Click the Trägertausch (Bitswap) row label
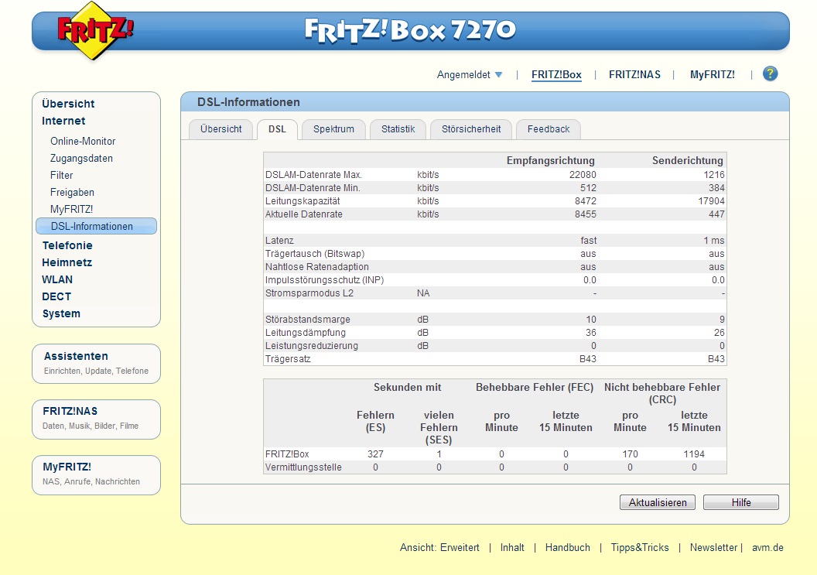The width and height of the screenshot is (817, 575). point(315,254)
